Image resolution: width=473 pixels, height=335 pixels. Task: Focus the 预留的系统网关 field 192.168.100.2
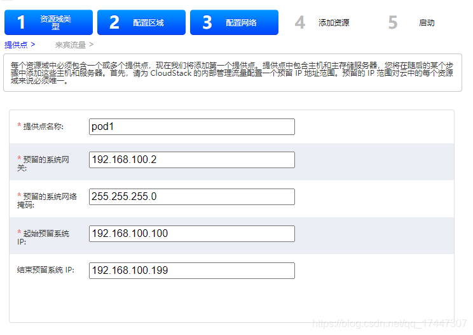[x=192, y=160]
